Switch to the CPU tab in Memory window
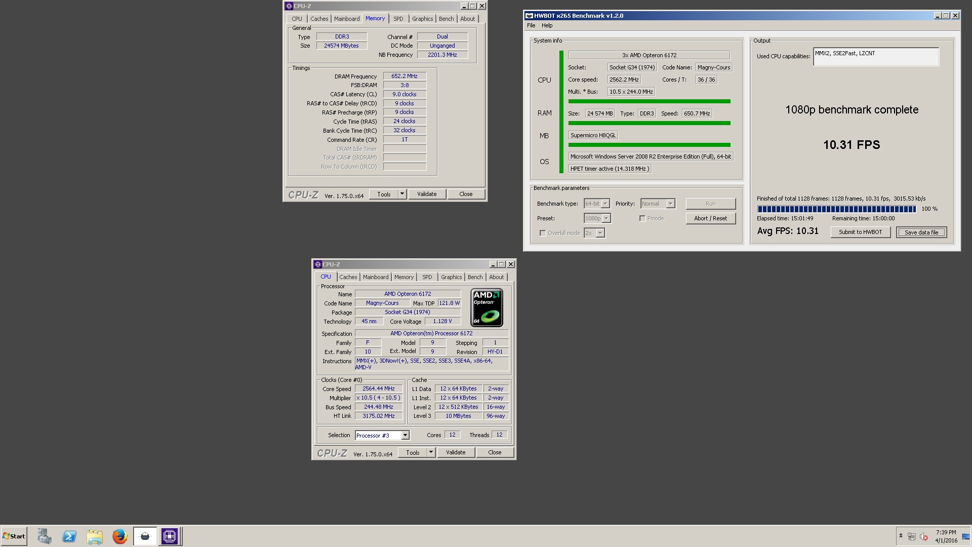This screenshot has height=547, width=972. pos(297,19)
